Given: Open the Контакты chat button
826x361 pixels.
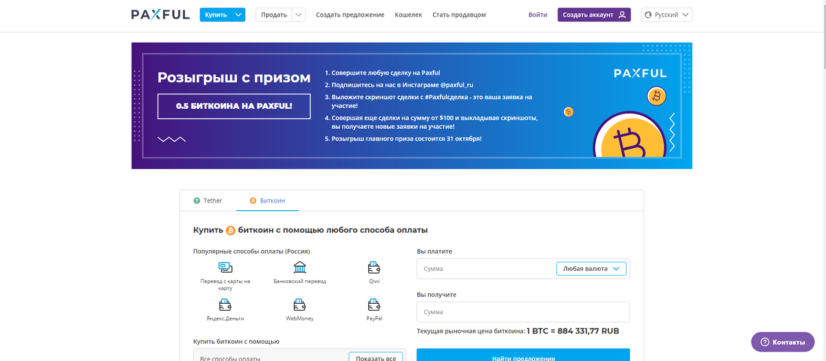Looking at the screenshot, I should tap(782, 342).
